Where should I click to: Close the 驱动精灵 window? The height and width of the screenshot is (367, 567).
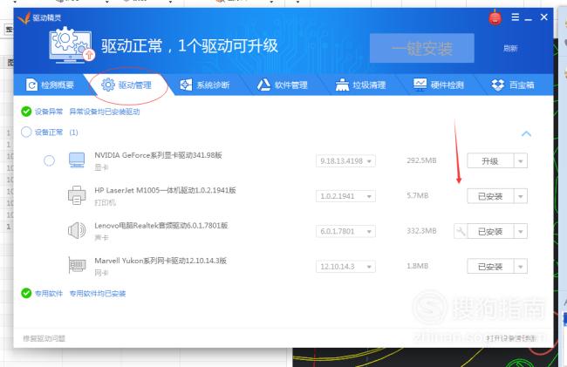(x=543, y=17)
